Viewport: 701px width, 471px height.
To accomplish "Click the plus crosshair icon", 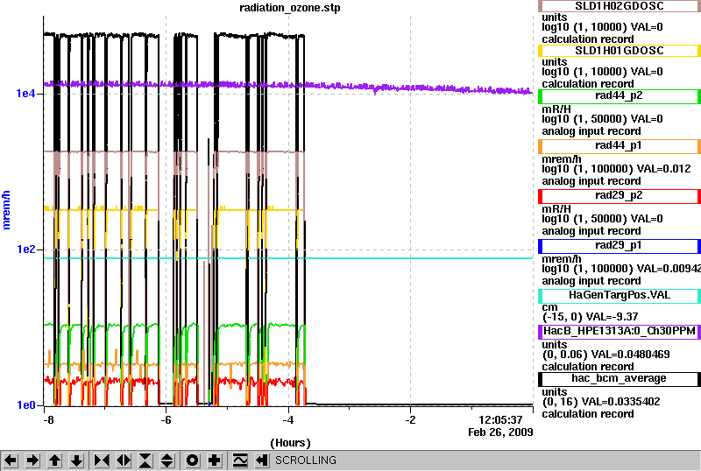I will pos(215,460).
